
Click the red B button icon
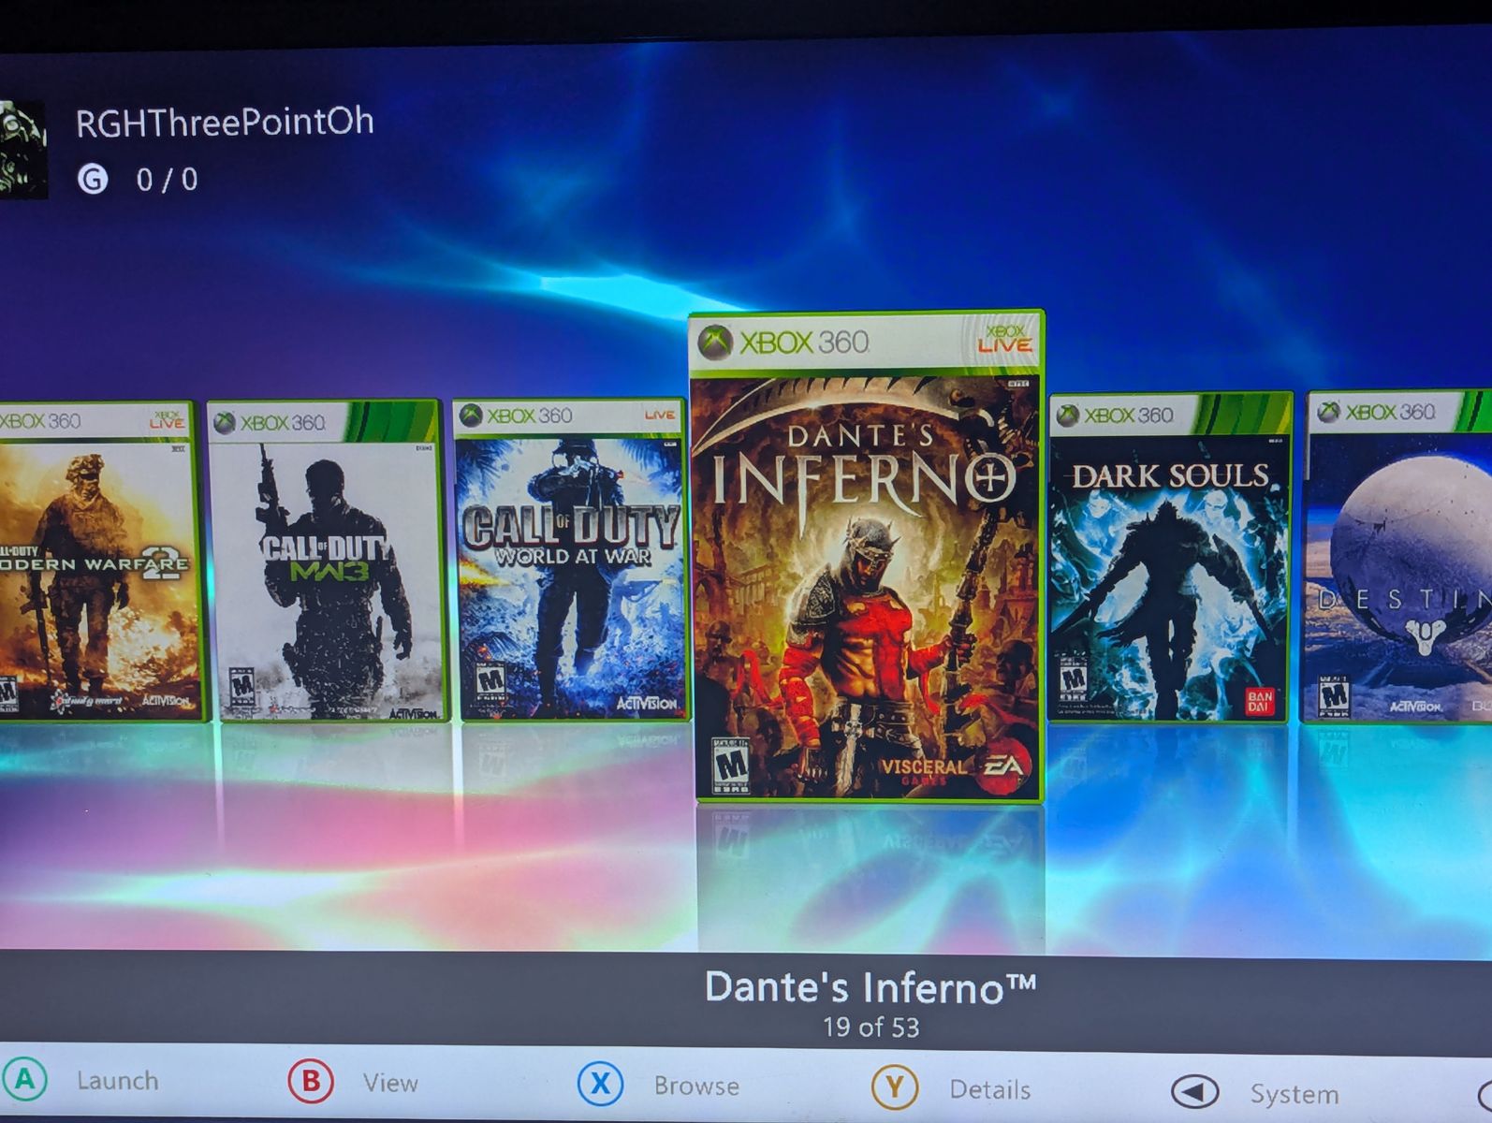pos(311,1083)
